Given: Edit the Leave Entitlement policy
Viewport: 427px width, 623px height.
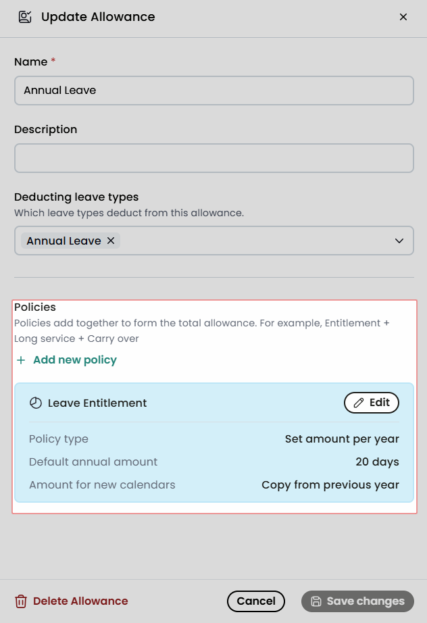Looking at the screenshot, I should 372,403.
